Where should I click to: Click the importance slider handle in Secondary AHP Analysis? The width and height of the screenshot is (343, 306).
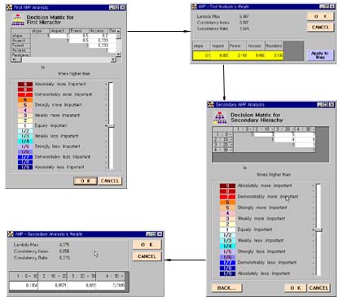(x=318, y=230)
